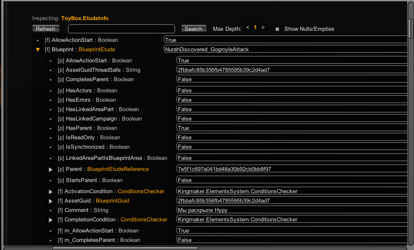
Task: Collapse the Blueprint : BlueprintEtude node
Action: click(x=38, y=50)
